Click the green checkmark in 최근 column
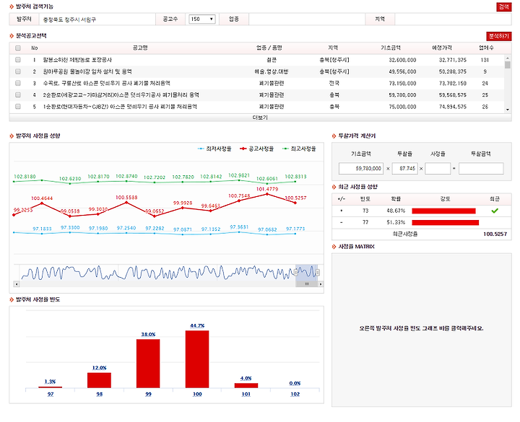520x422 pixels. point(495,211)
